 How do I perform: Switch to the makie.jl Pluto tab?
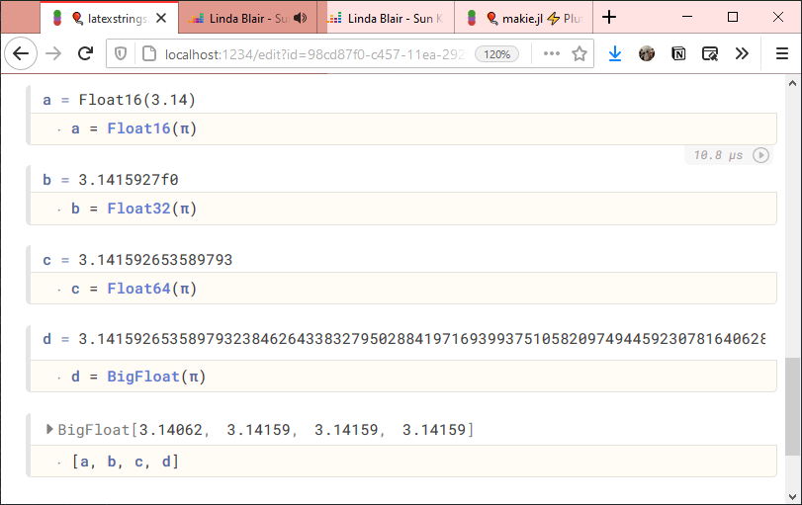(x=524, y=18)
